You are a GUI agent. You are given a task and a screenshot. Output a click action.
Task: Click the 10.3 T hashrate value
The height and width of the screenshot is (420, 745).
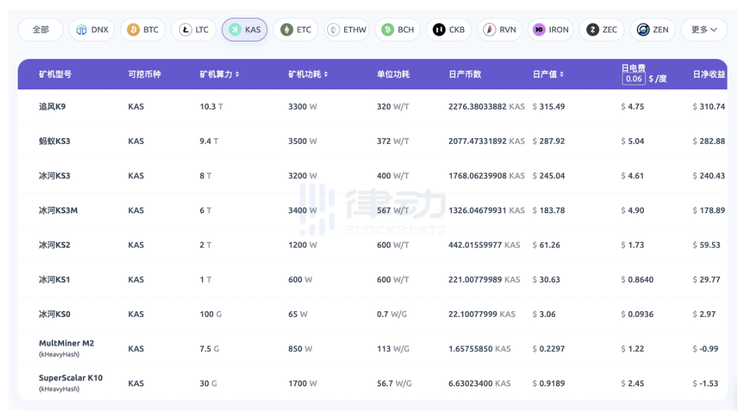[211, 107]
